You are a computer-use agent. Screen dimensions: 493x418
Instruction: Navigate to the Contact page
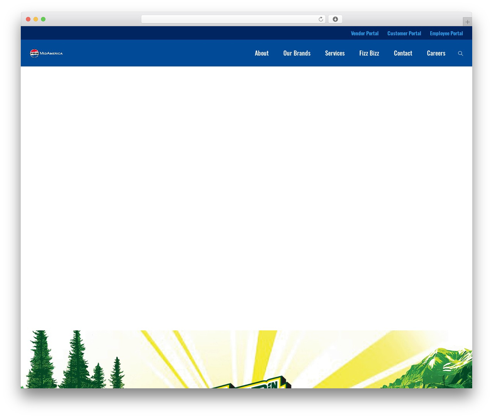tap(403, 53)
